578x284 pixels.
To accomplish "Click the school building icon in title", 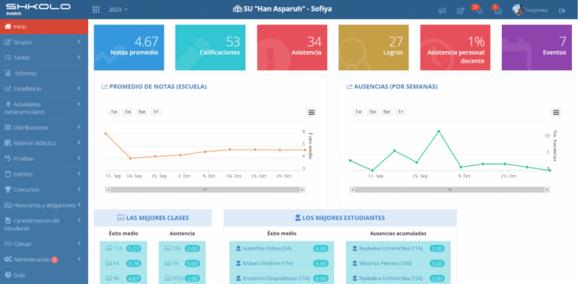I will [x=237, y=9].
